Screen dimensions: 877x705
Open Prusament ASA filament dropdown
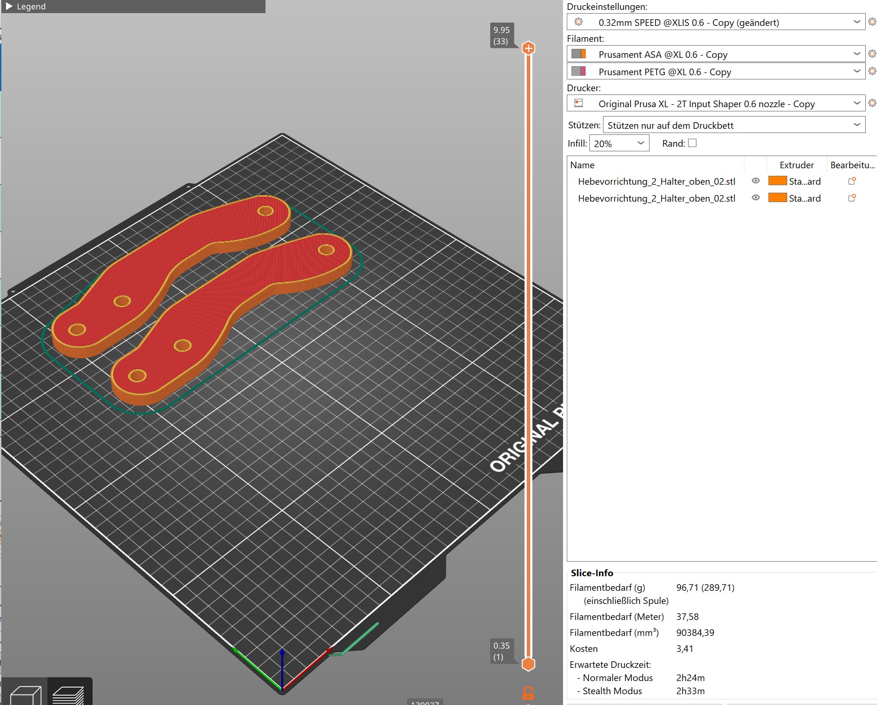coord(716,54)
